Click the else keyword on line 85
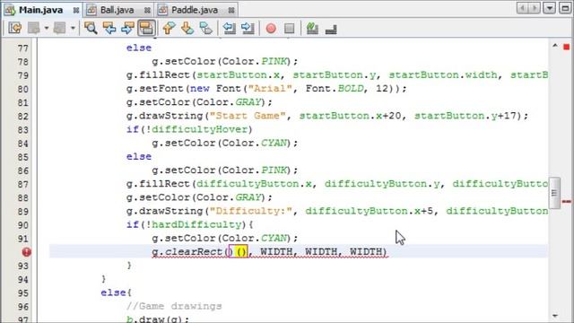Viewport: 574px width, 323px height. tap(139, 156)
